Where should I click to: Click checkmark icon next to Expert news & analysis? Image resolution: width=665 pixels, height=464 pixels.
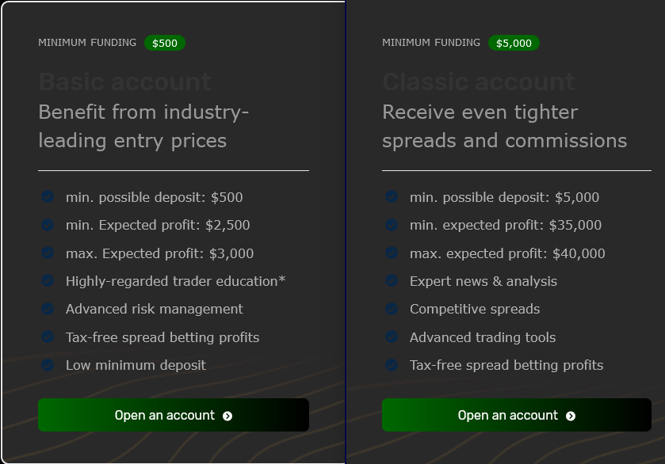392,280
